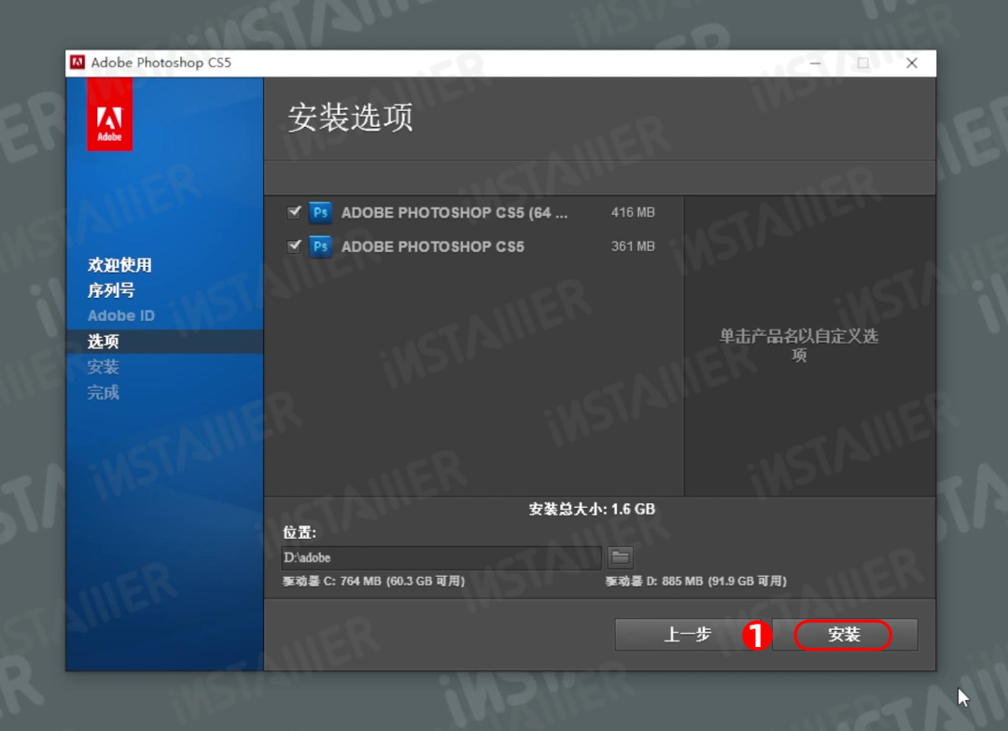
Task: Uncheck the ADOBE PHOTOSHOP CS5 (64 ... checkbox
Action: [x=294, y=212]
